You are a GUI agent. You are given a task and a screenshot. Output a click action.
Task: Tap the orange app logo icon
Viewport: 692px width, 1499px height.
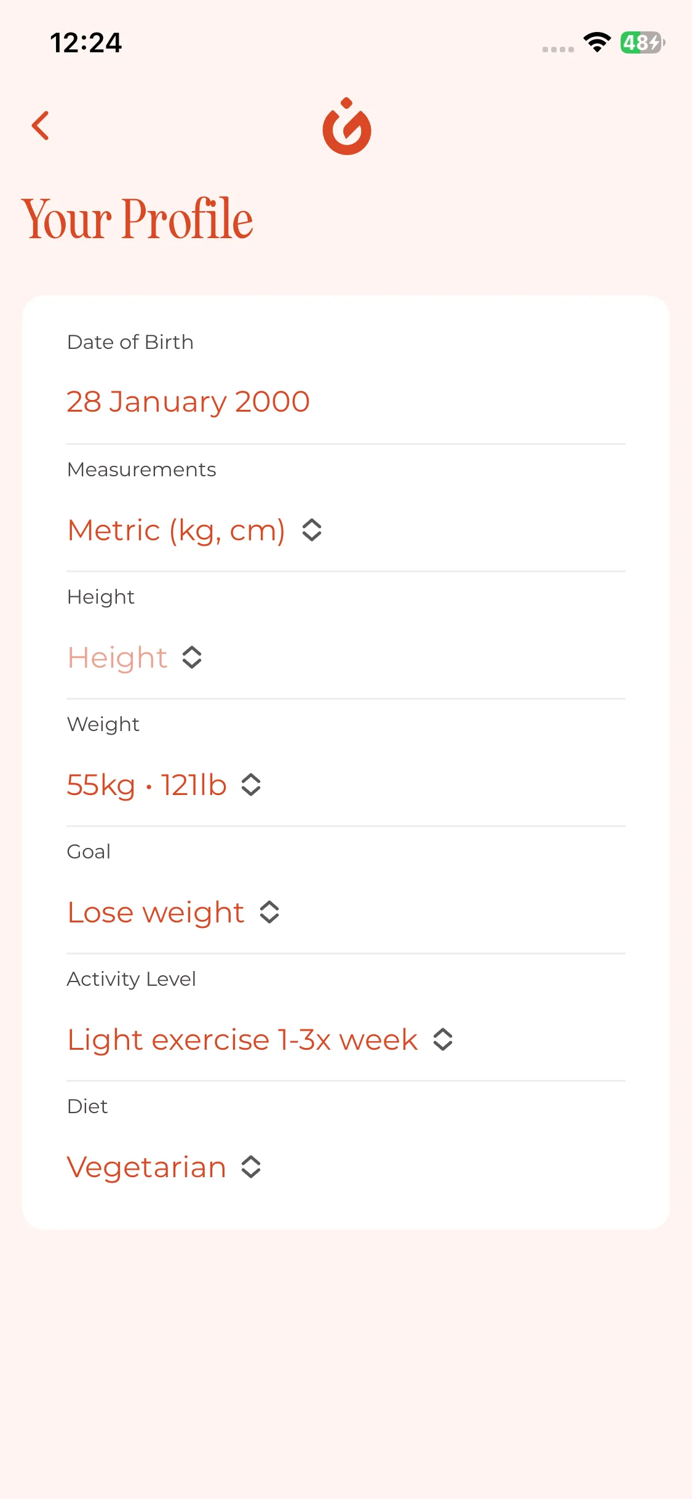pyautogui.click(x=346, y=127)
